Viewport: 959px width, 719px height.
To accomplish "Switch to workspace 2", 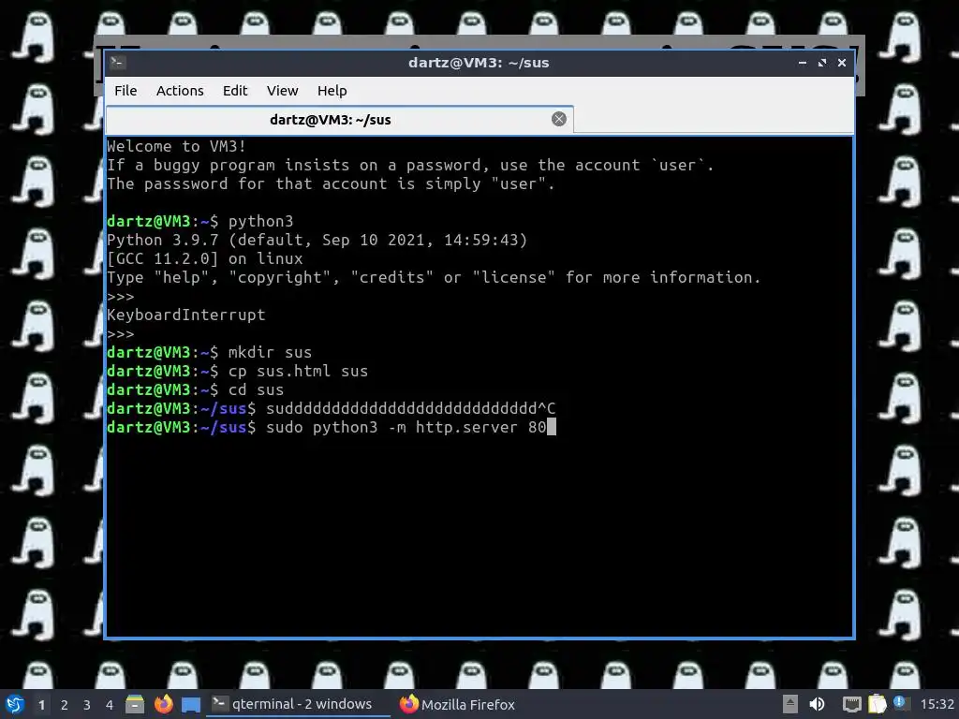I will click(x=65, y=705).
